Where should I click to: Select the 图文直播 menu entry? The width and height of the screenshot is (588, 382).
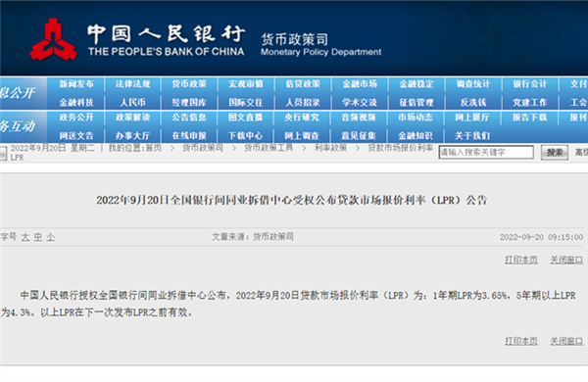(x=246, y=118)
